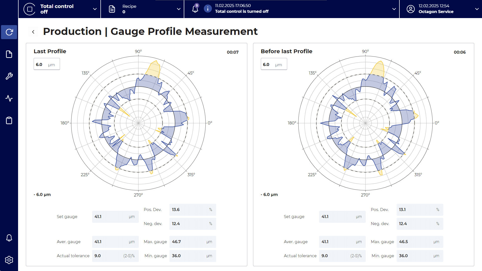
Task: Open the wrench maintenance icon
Action: (9, 76)
